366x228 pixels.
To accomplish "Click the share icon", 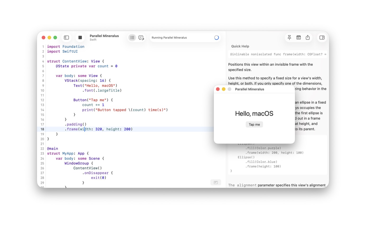I will (308, 38).
